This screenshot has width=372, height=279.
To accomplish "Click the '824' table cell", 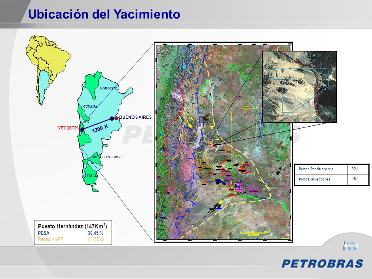I will tap(358, 169).
